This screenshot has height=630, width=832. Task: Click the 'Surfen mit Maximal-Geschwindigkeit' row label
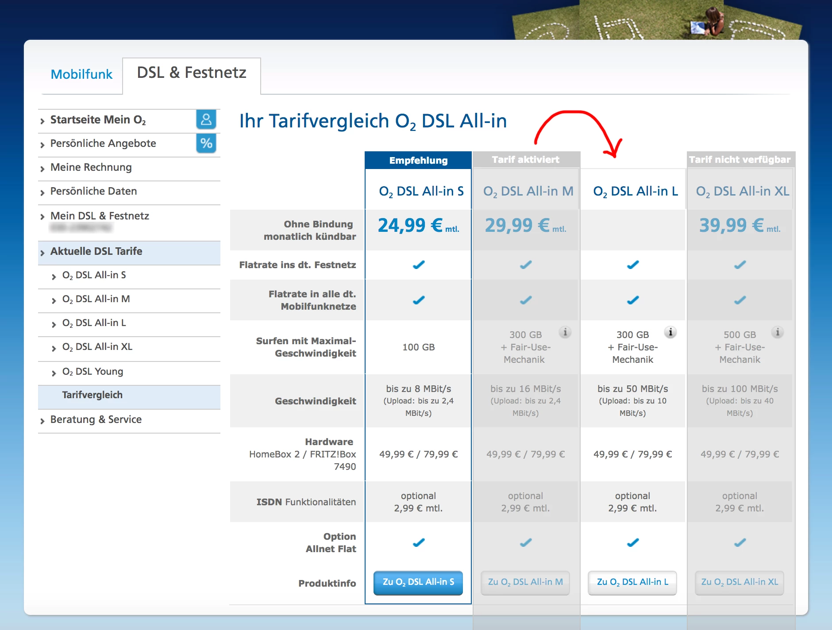pyautogui.click(x=306, y=347)
